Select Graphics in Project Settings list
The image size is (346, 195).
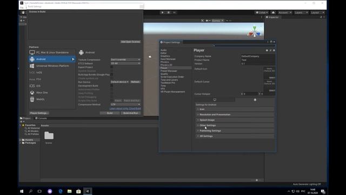coord(165,56)
